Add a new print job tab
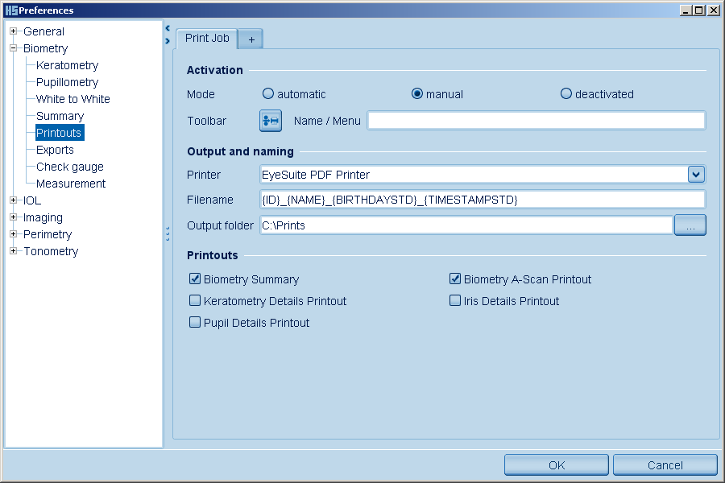This screenshot has height=483, width=725. (251, 39)
